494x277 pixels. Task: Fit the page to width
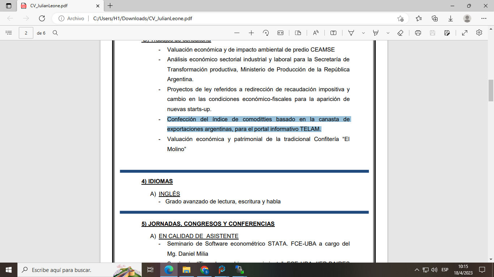pyautogui.click(x=280, y=33)
